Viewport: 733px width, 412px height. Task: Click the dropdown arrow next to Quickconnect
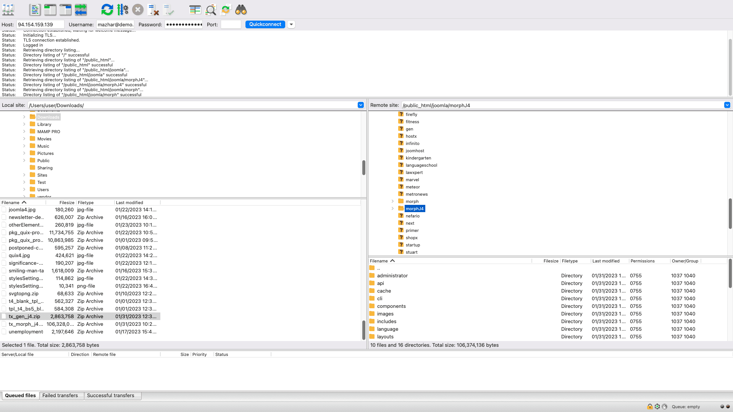point(291,24)
